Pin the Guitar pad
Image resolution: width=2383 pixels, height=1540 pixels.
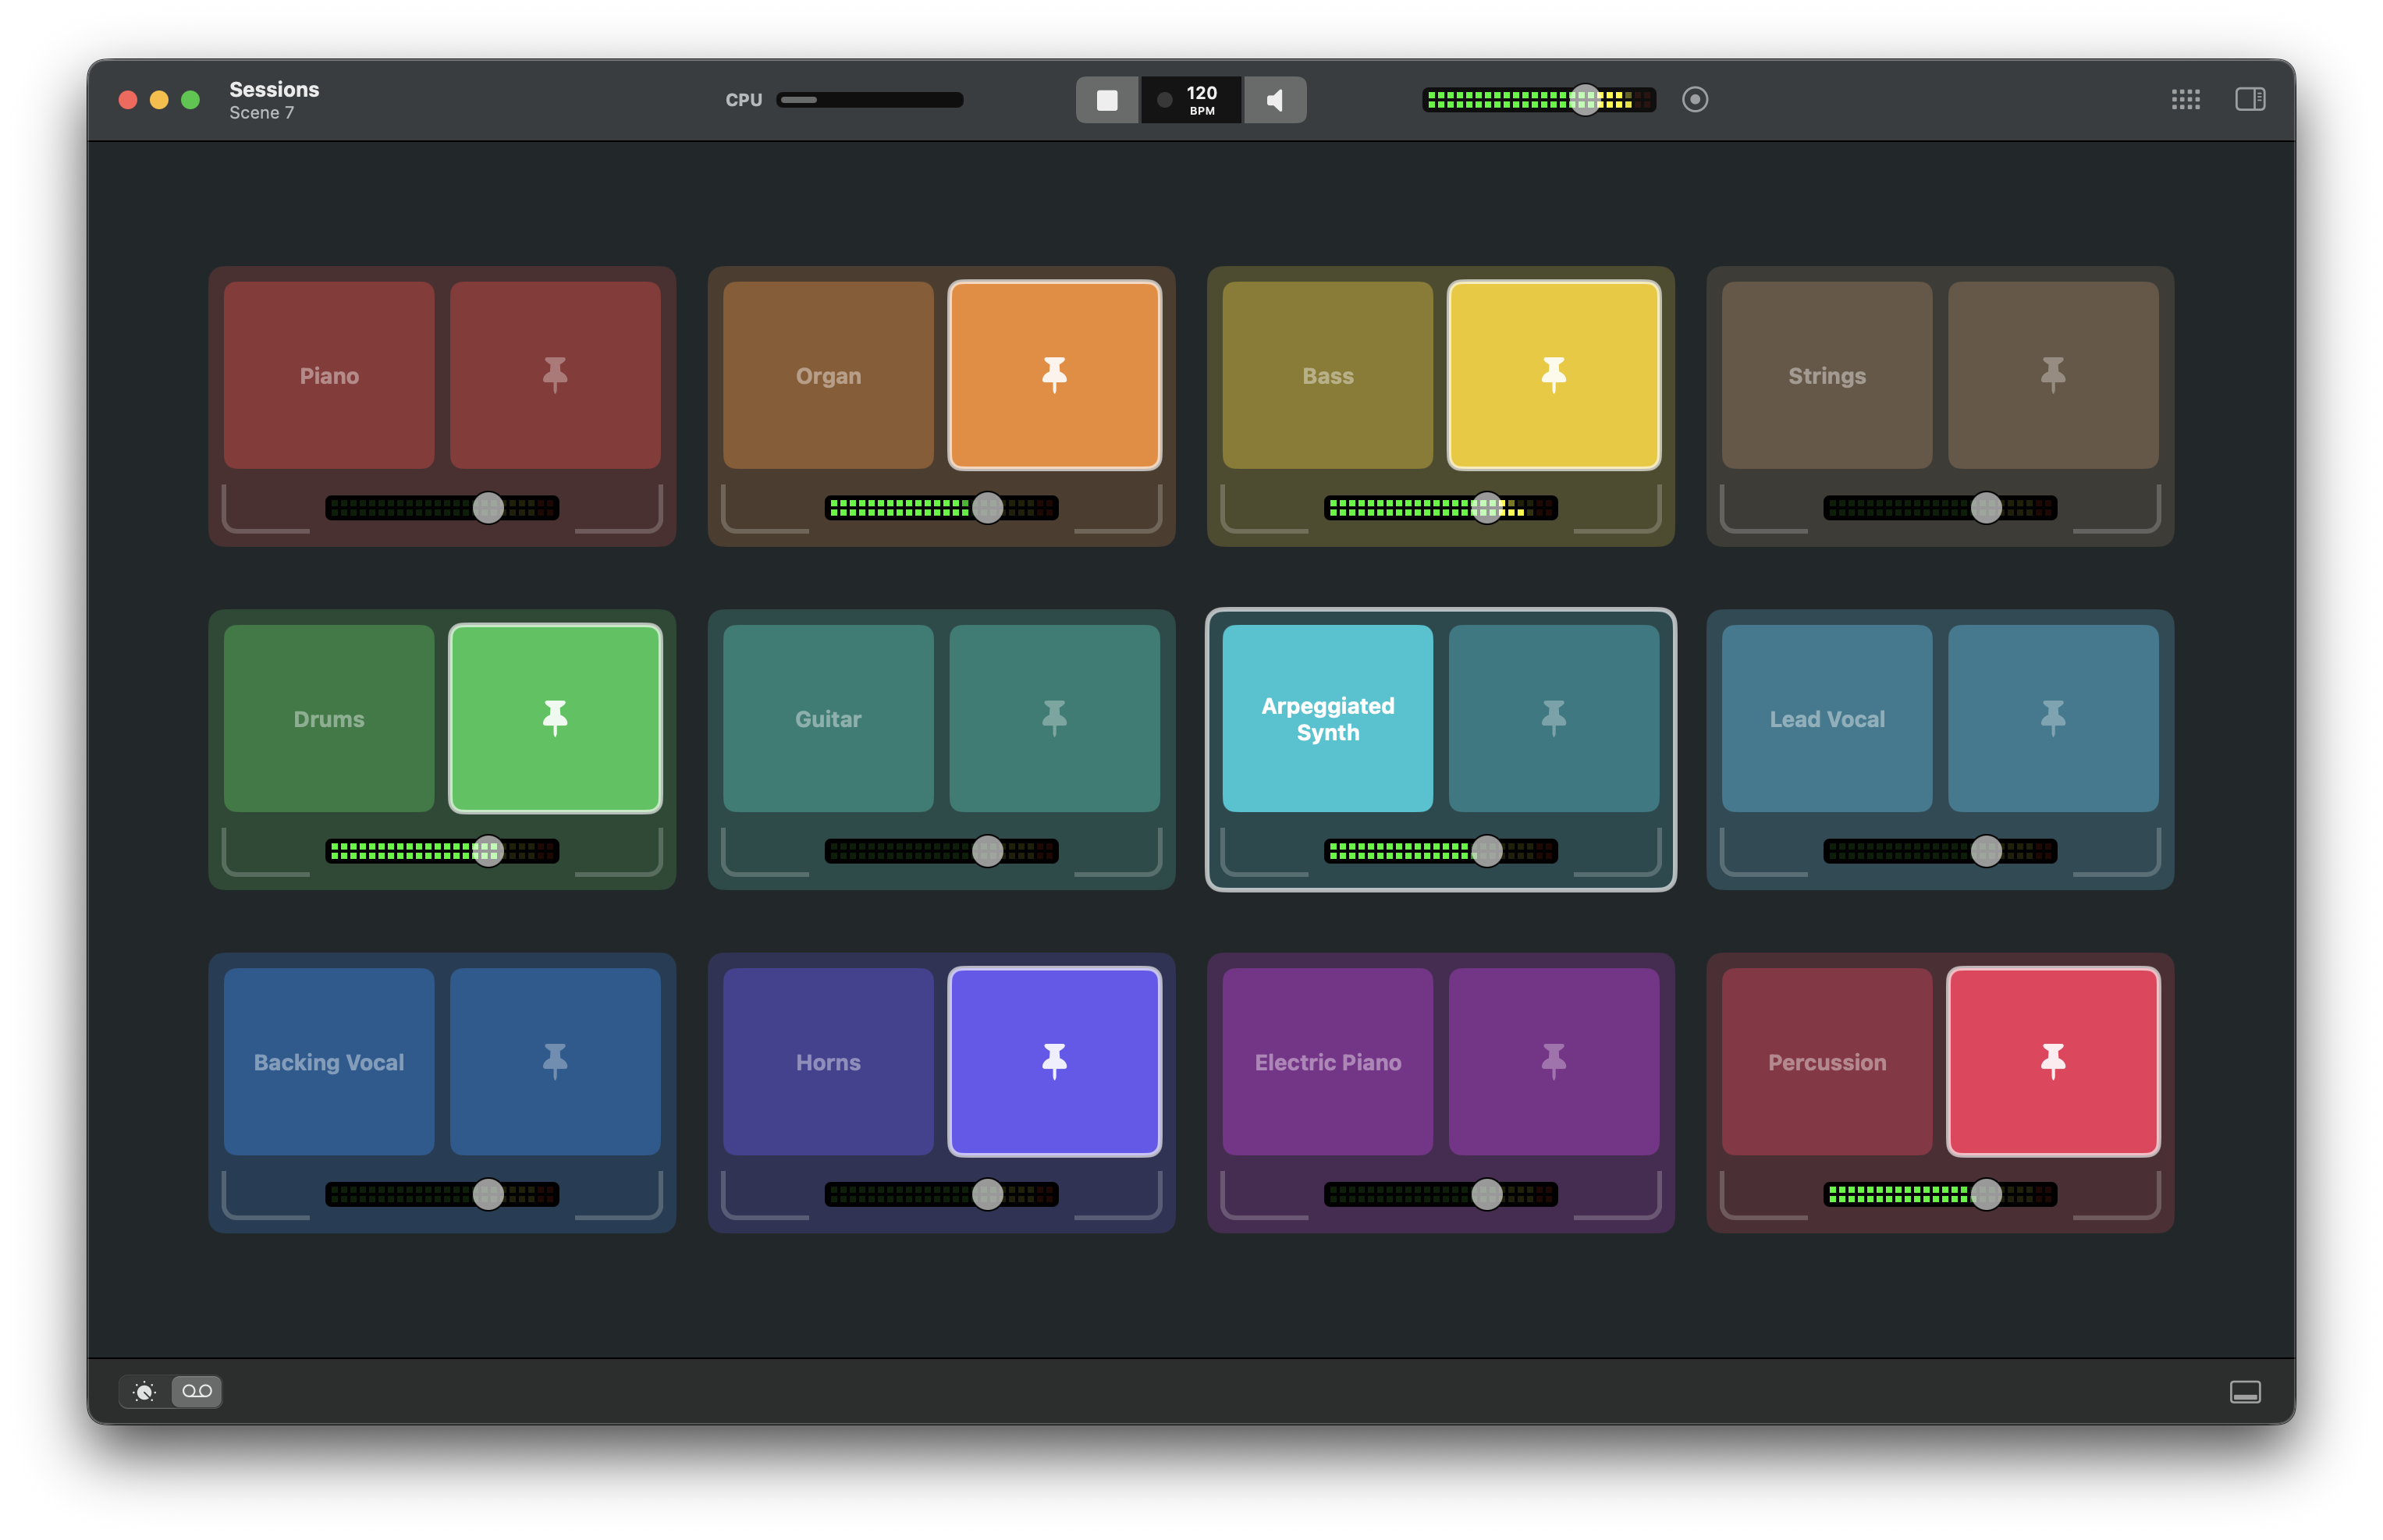pos(1054,718)
